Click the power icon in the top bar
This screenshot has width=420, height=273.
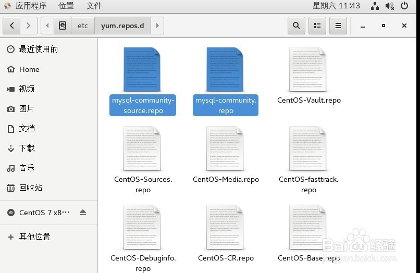[x=404, y=6]
